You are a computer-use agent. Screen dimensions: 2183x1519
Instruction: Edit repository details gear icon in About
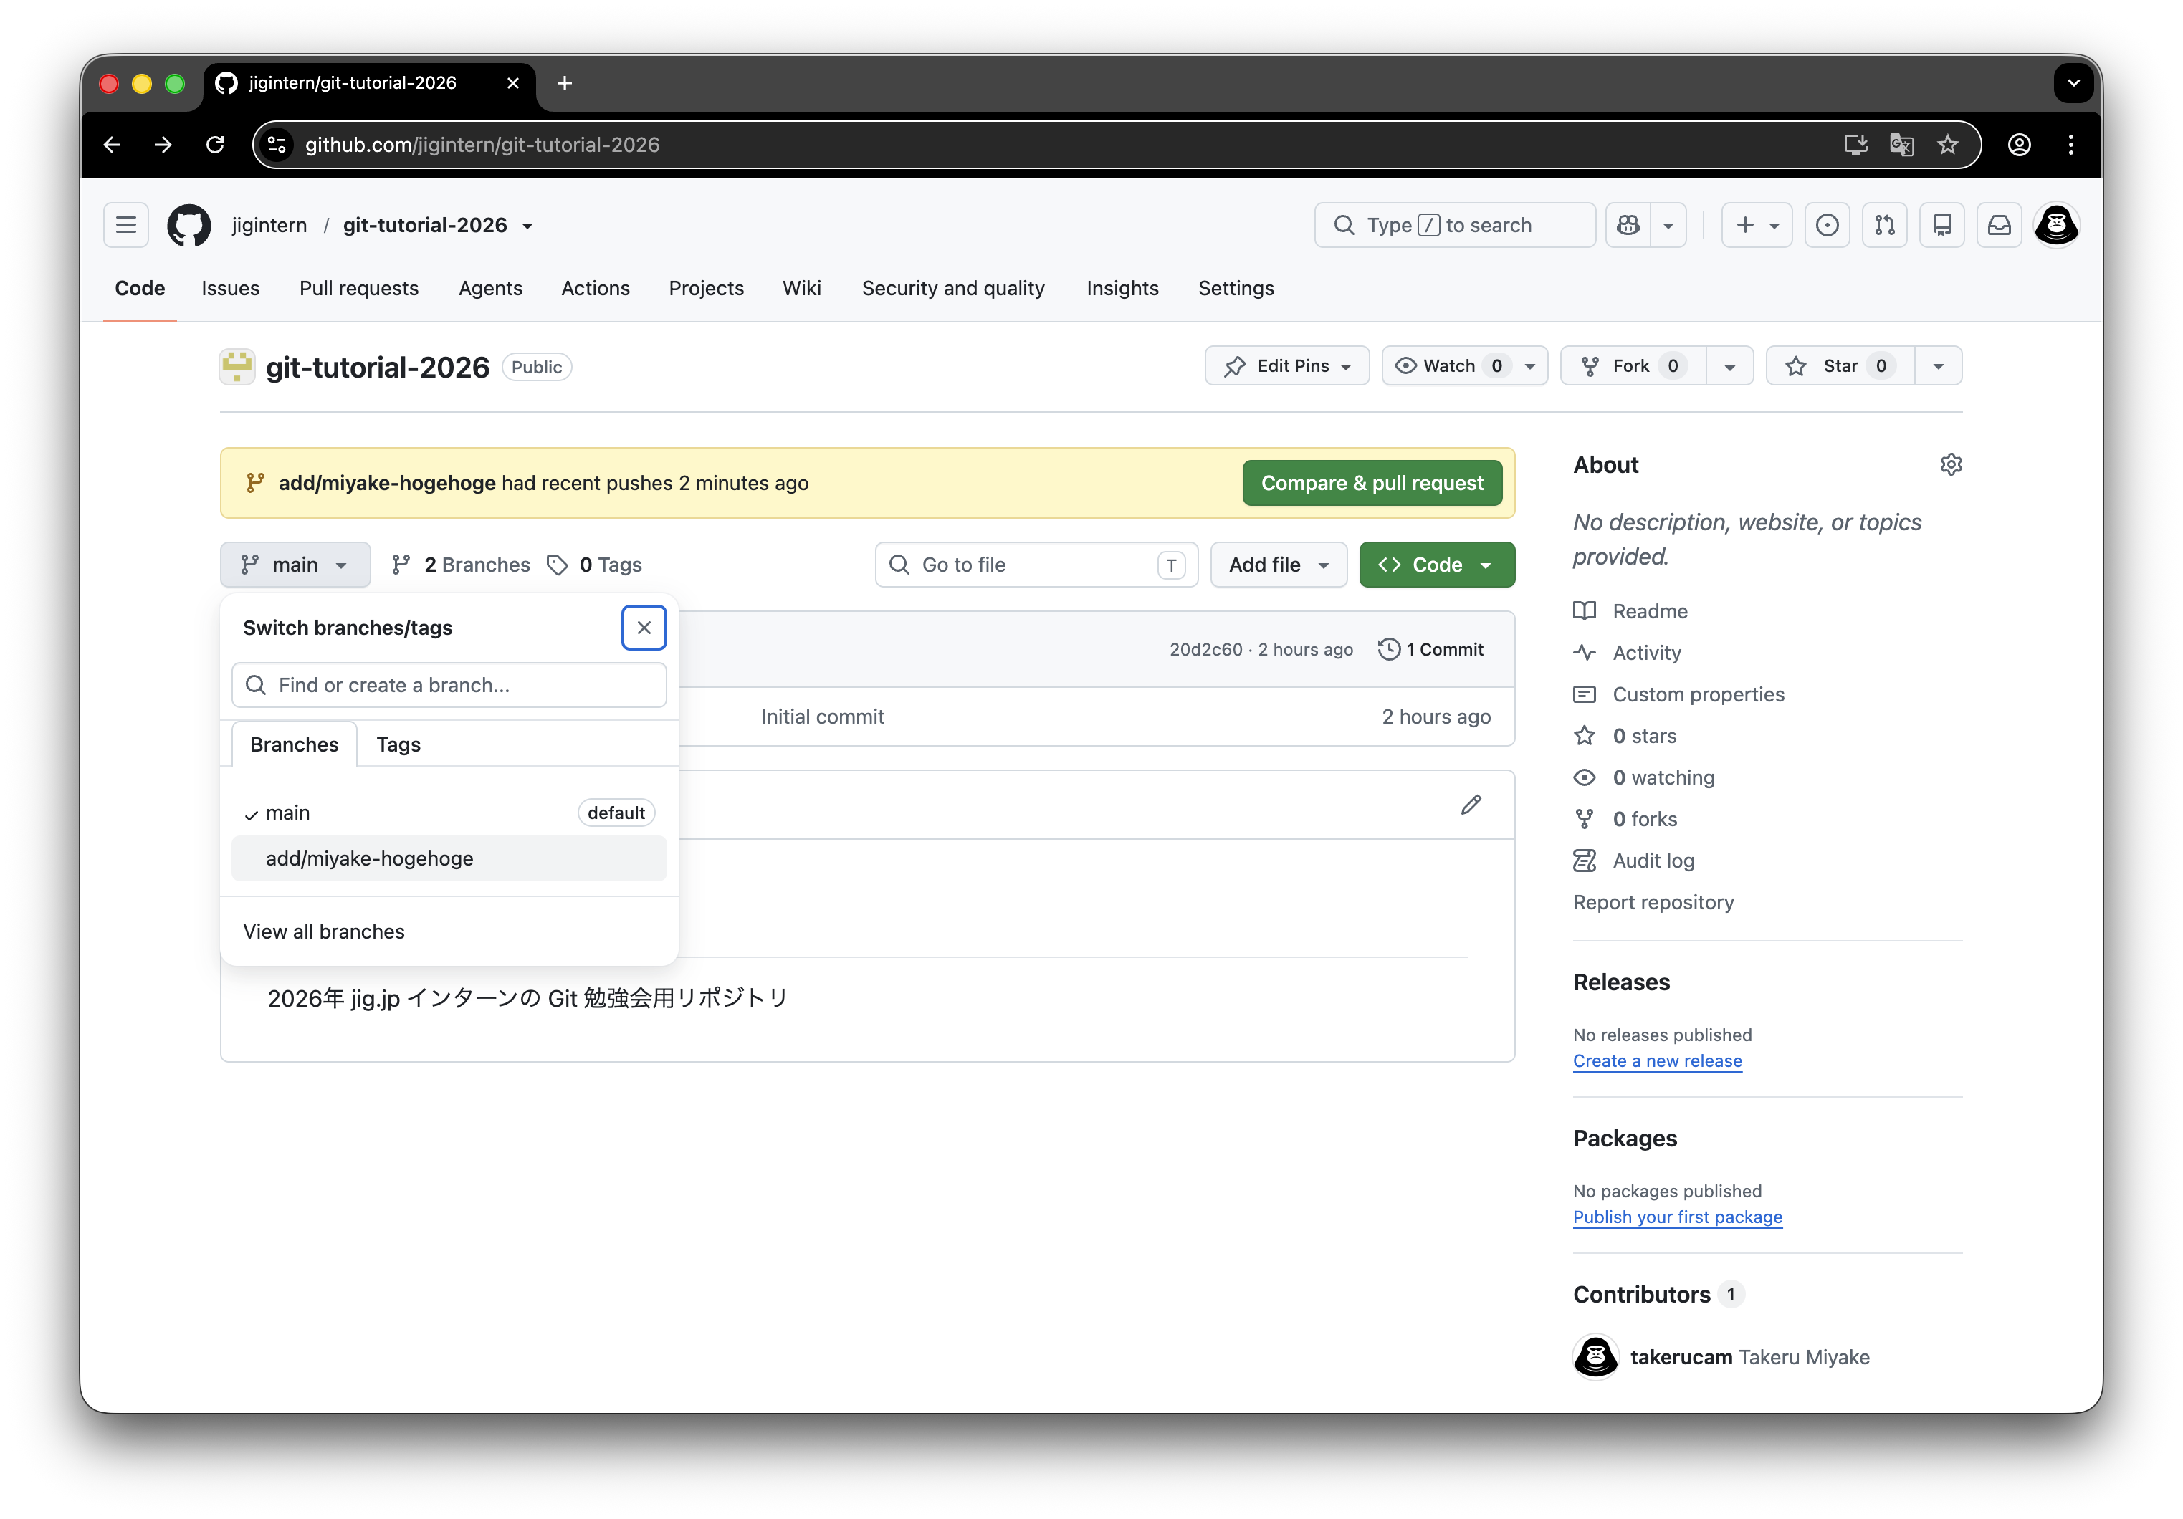1951,465
